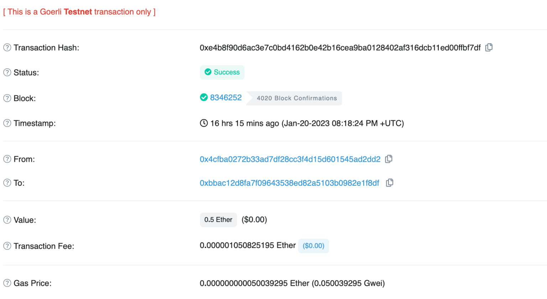Copy the To address
The width and height of the screenshot is (547, 299).
(390, 182)
